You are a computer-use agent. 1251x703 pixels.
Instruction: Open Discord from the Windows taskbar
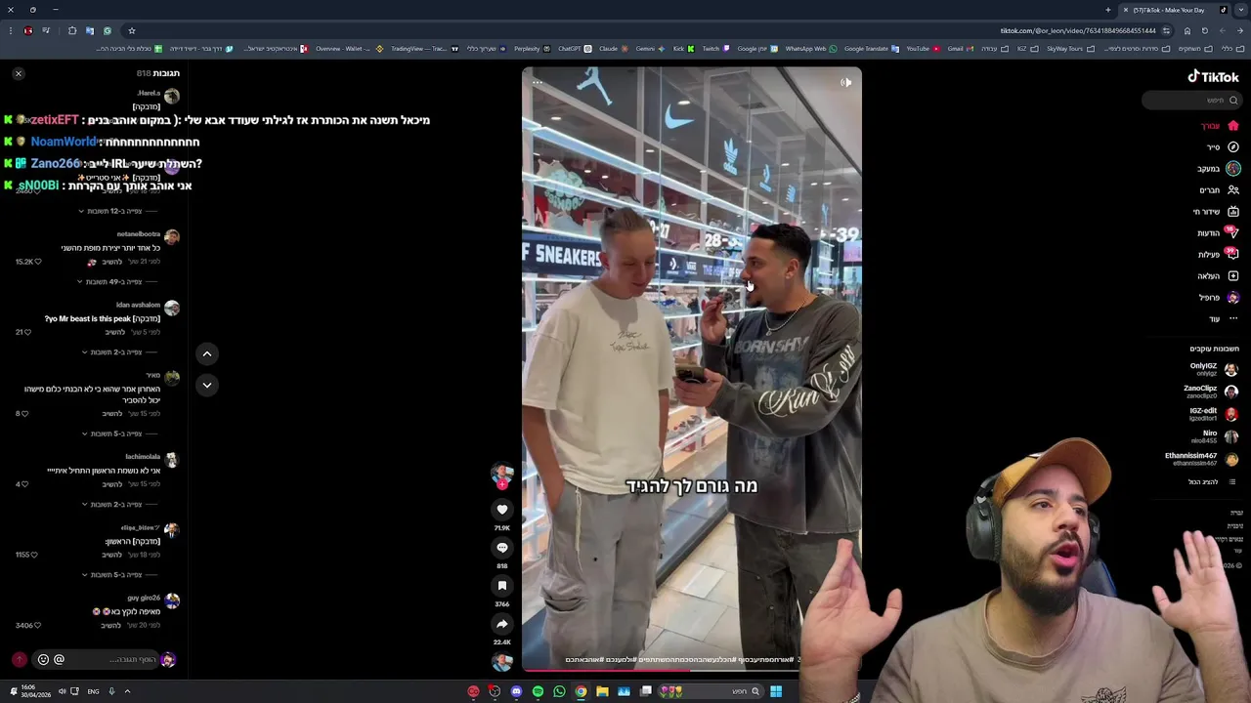[516, 691]
